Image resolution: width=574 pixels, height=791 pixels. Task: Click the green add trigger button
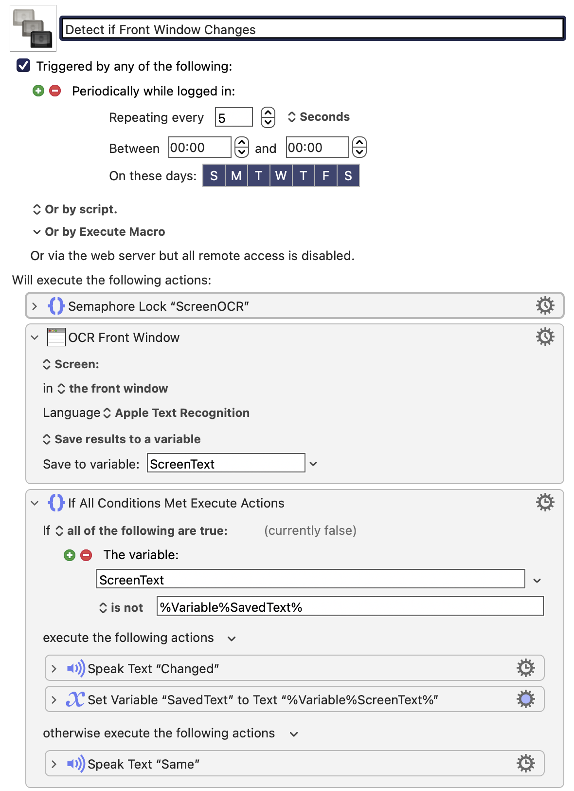pos(38,91)
